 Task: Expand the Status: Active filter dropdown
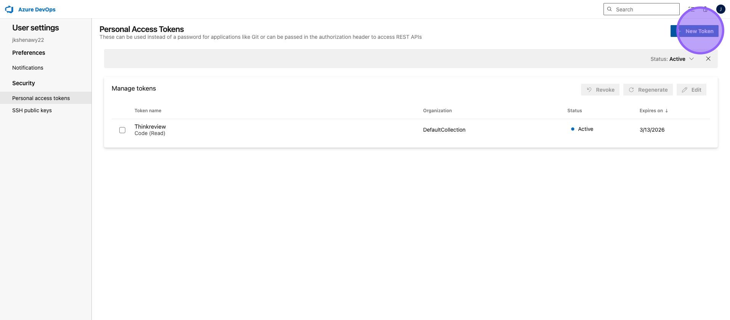tap(672, 59)
